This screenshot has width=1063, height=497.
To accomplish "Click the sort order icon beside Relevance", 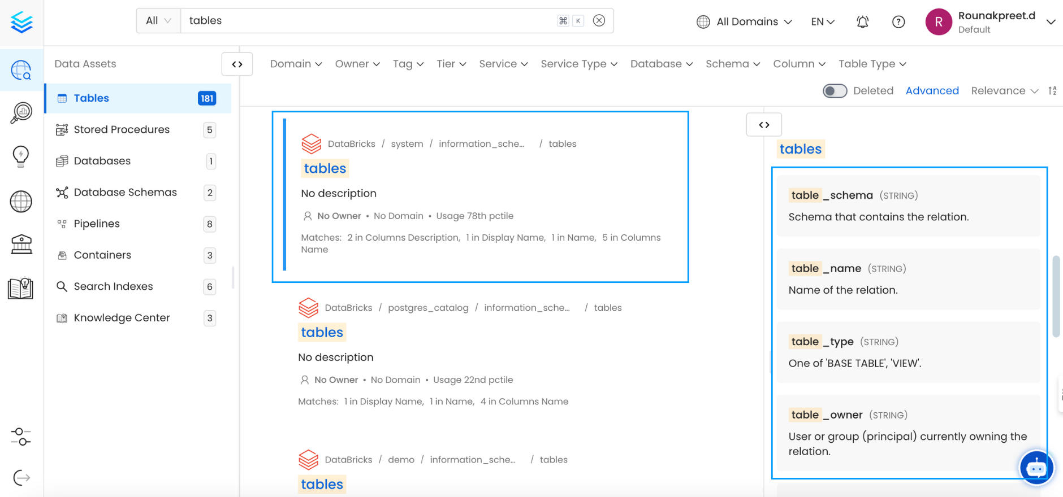I will pos(1052,91).
